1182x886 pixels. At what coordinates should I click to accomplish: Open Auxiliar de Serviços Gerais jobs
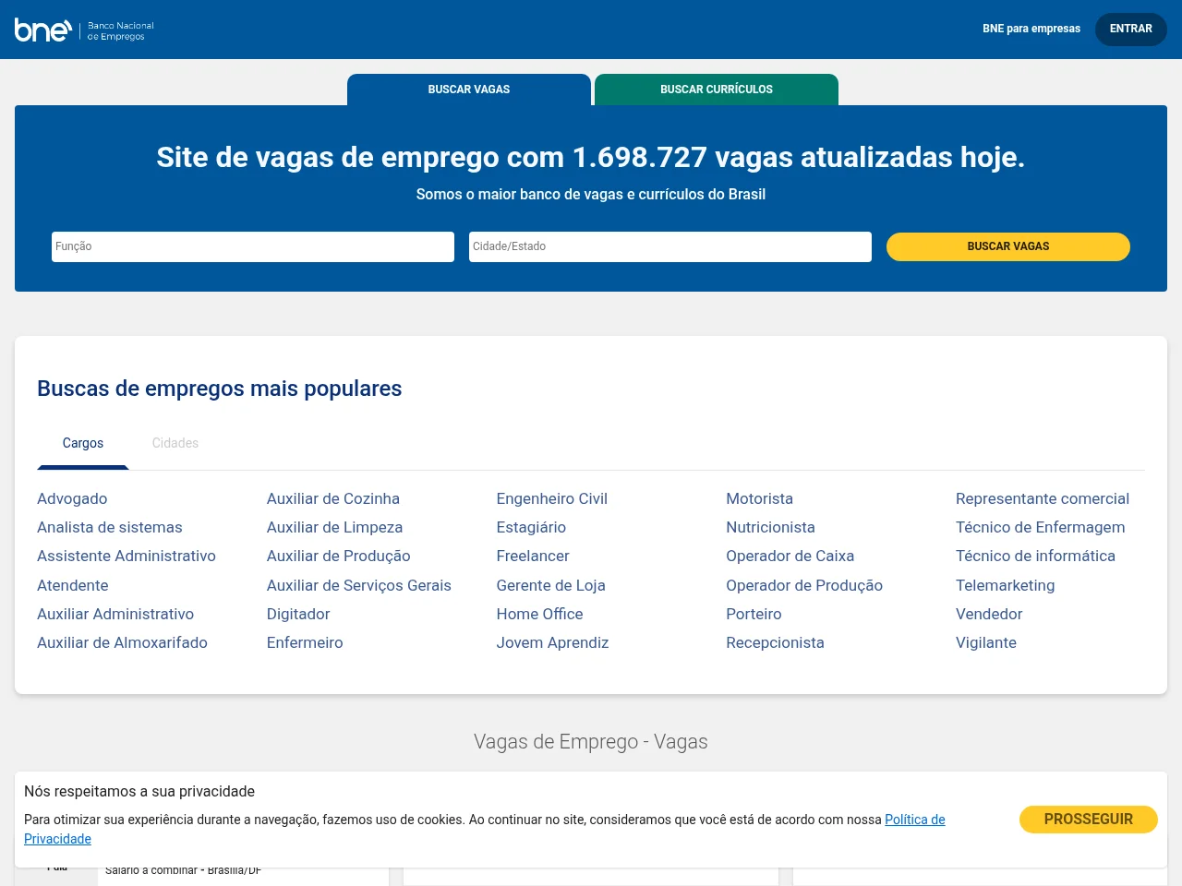coord(359,585)
